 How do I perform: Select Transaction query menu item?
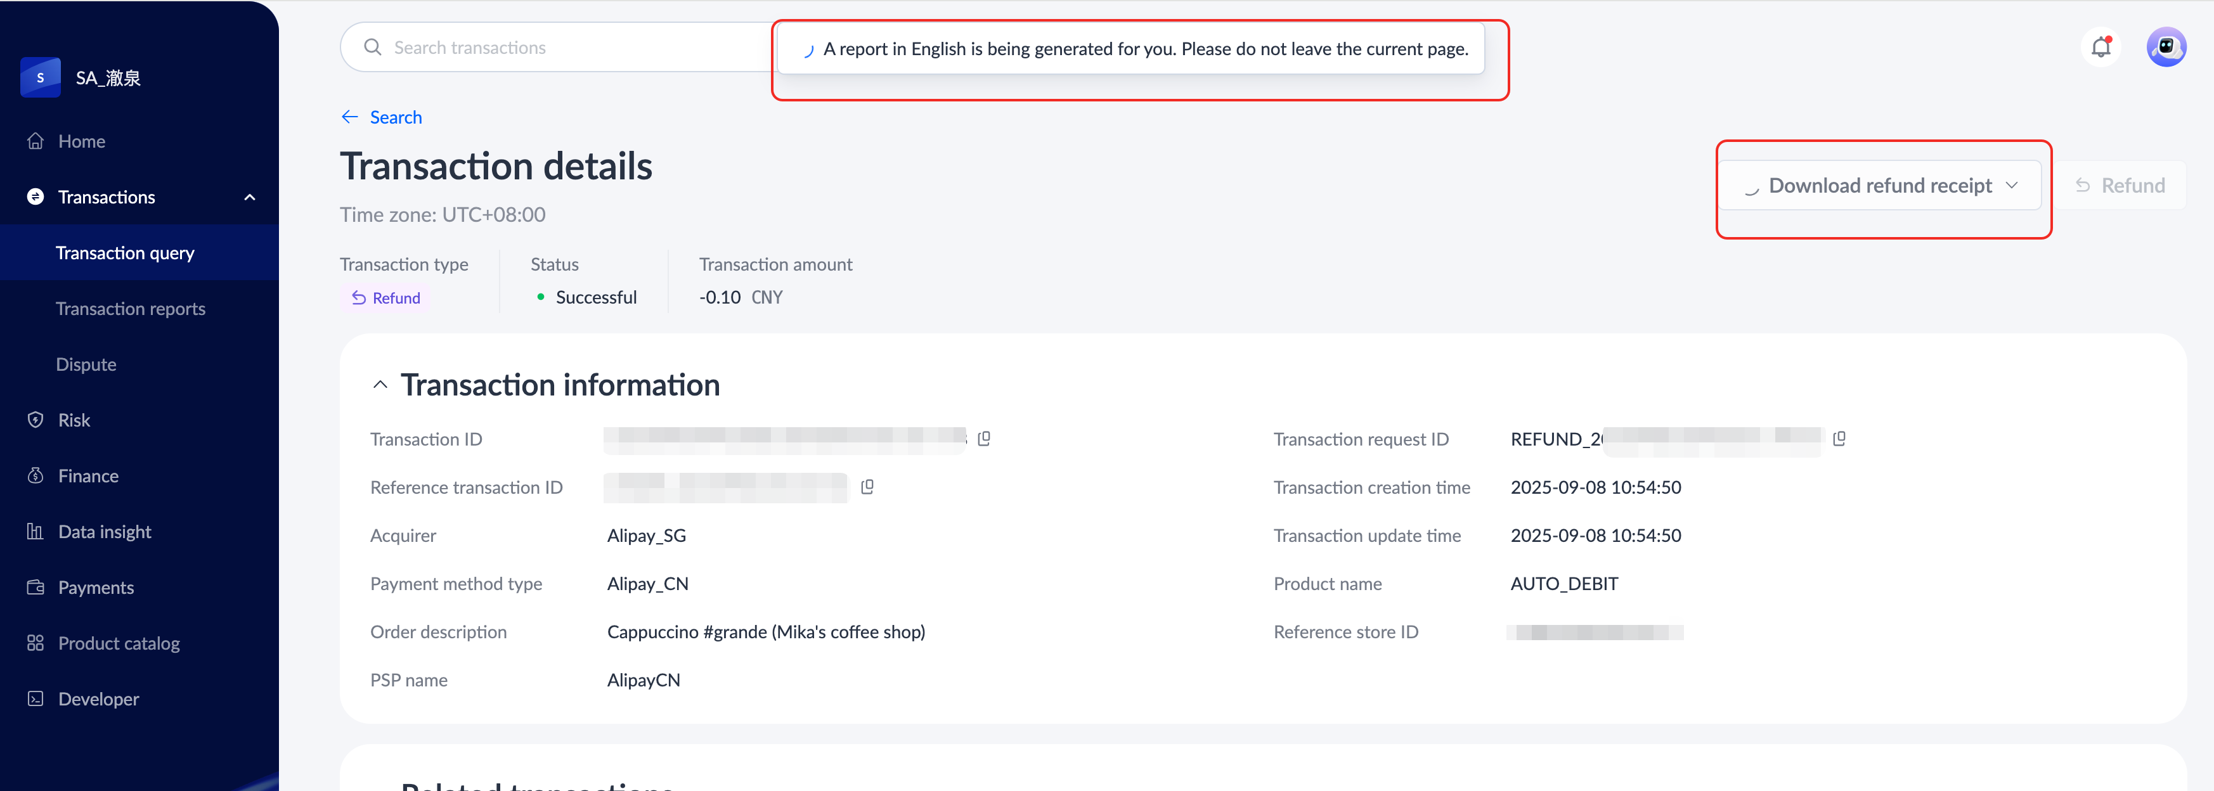[x=126, y=252]
